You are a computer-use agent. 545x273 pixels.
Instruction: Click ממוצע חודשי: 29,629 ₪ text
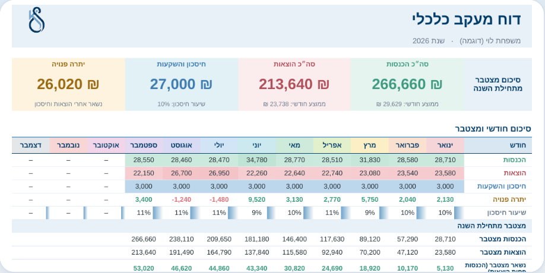click(407, 104)
